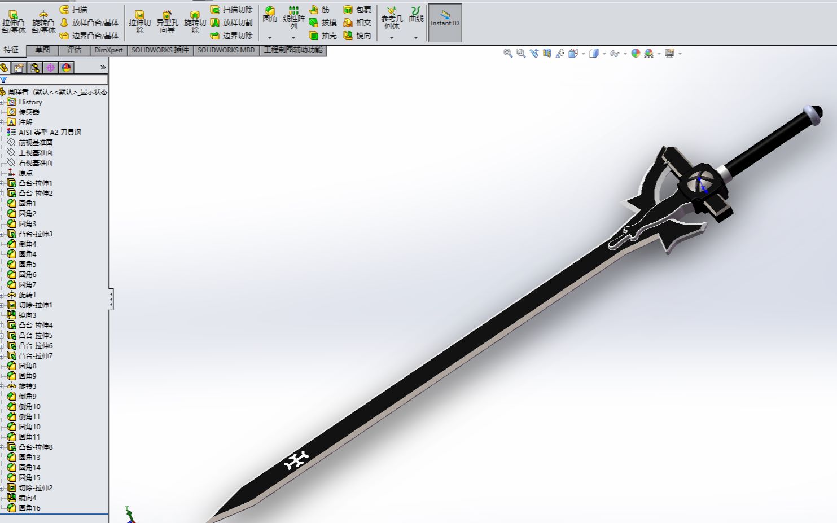This screenshot has height=523, width=837.
Task: Click the Hide/Show Items glasses icon
Action: (614, 53)
